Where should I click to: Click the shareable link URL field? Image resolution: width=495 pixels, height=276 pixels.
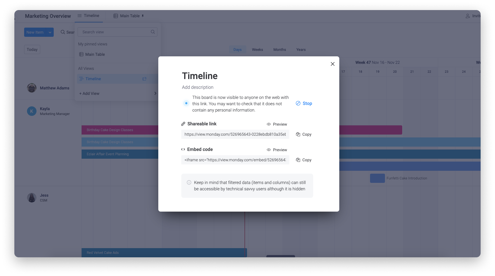(x=235, y=134)
